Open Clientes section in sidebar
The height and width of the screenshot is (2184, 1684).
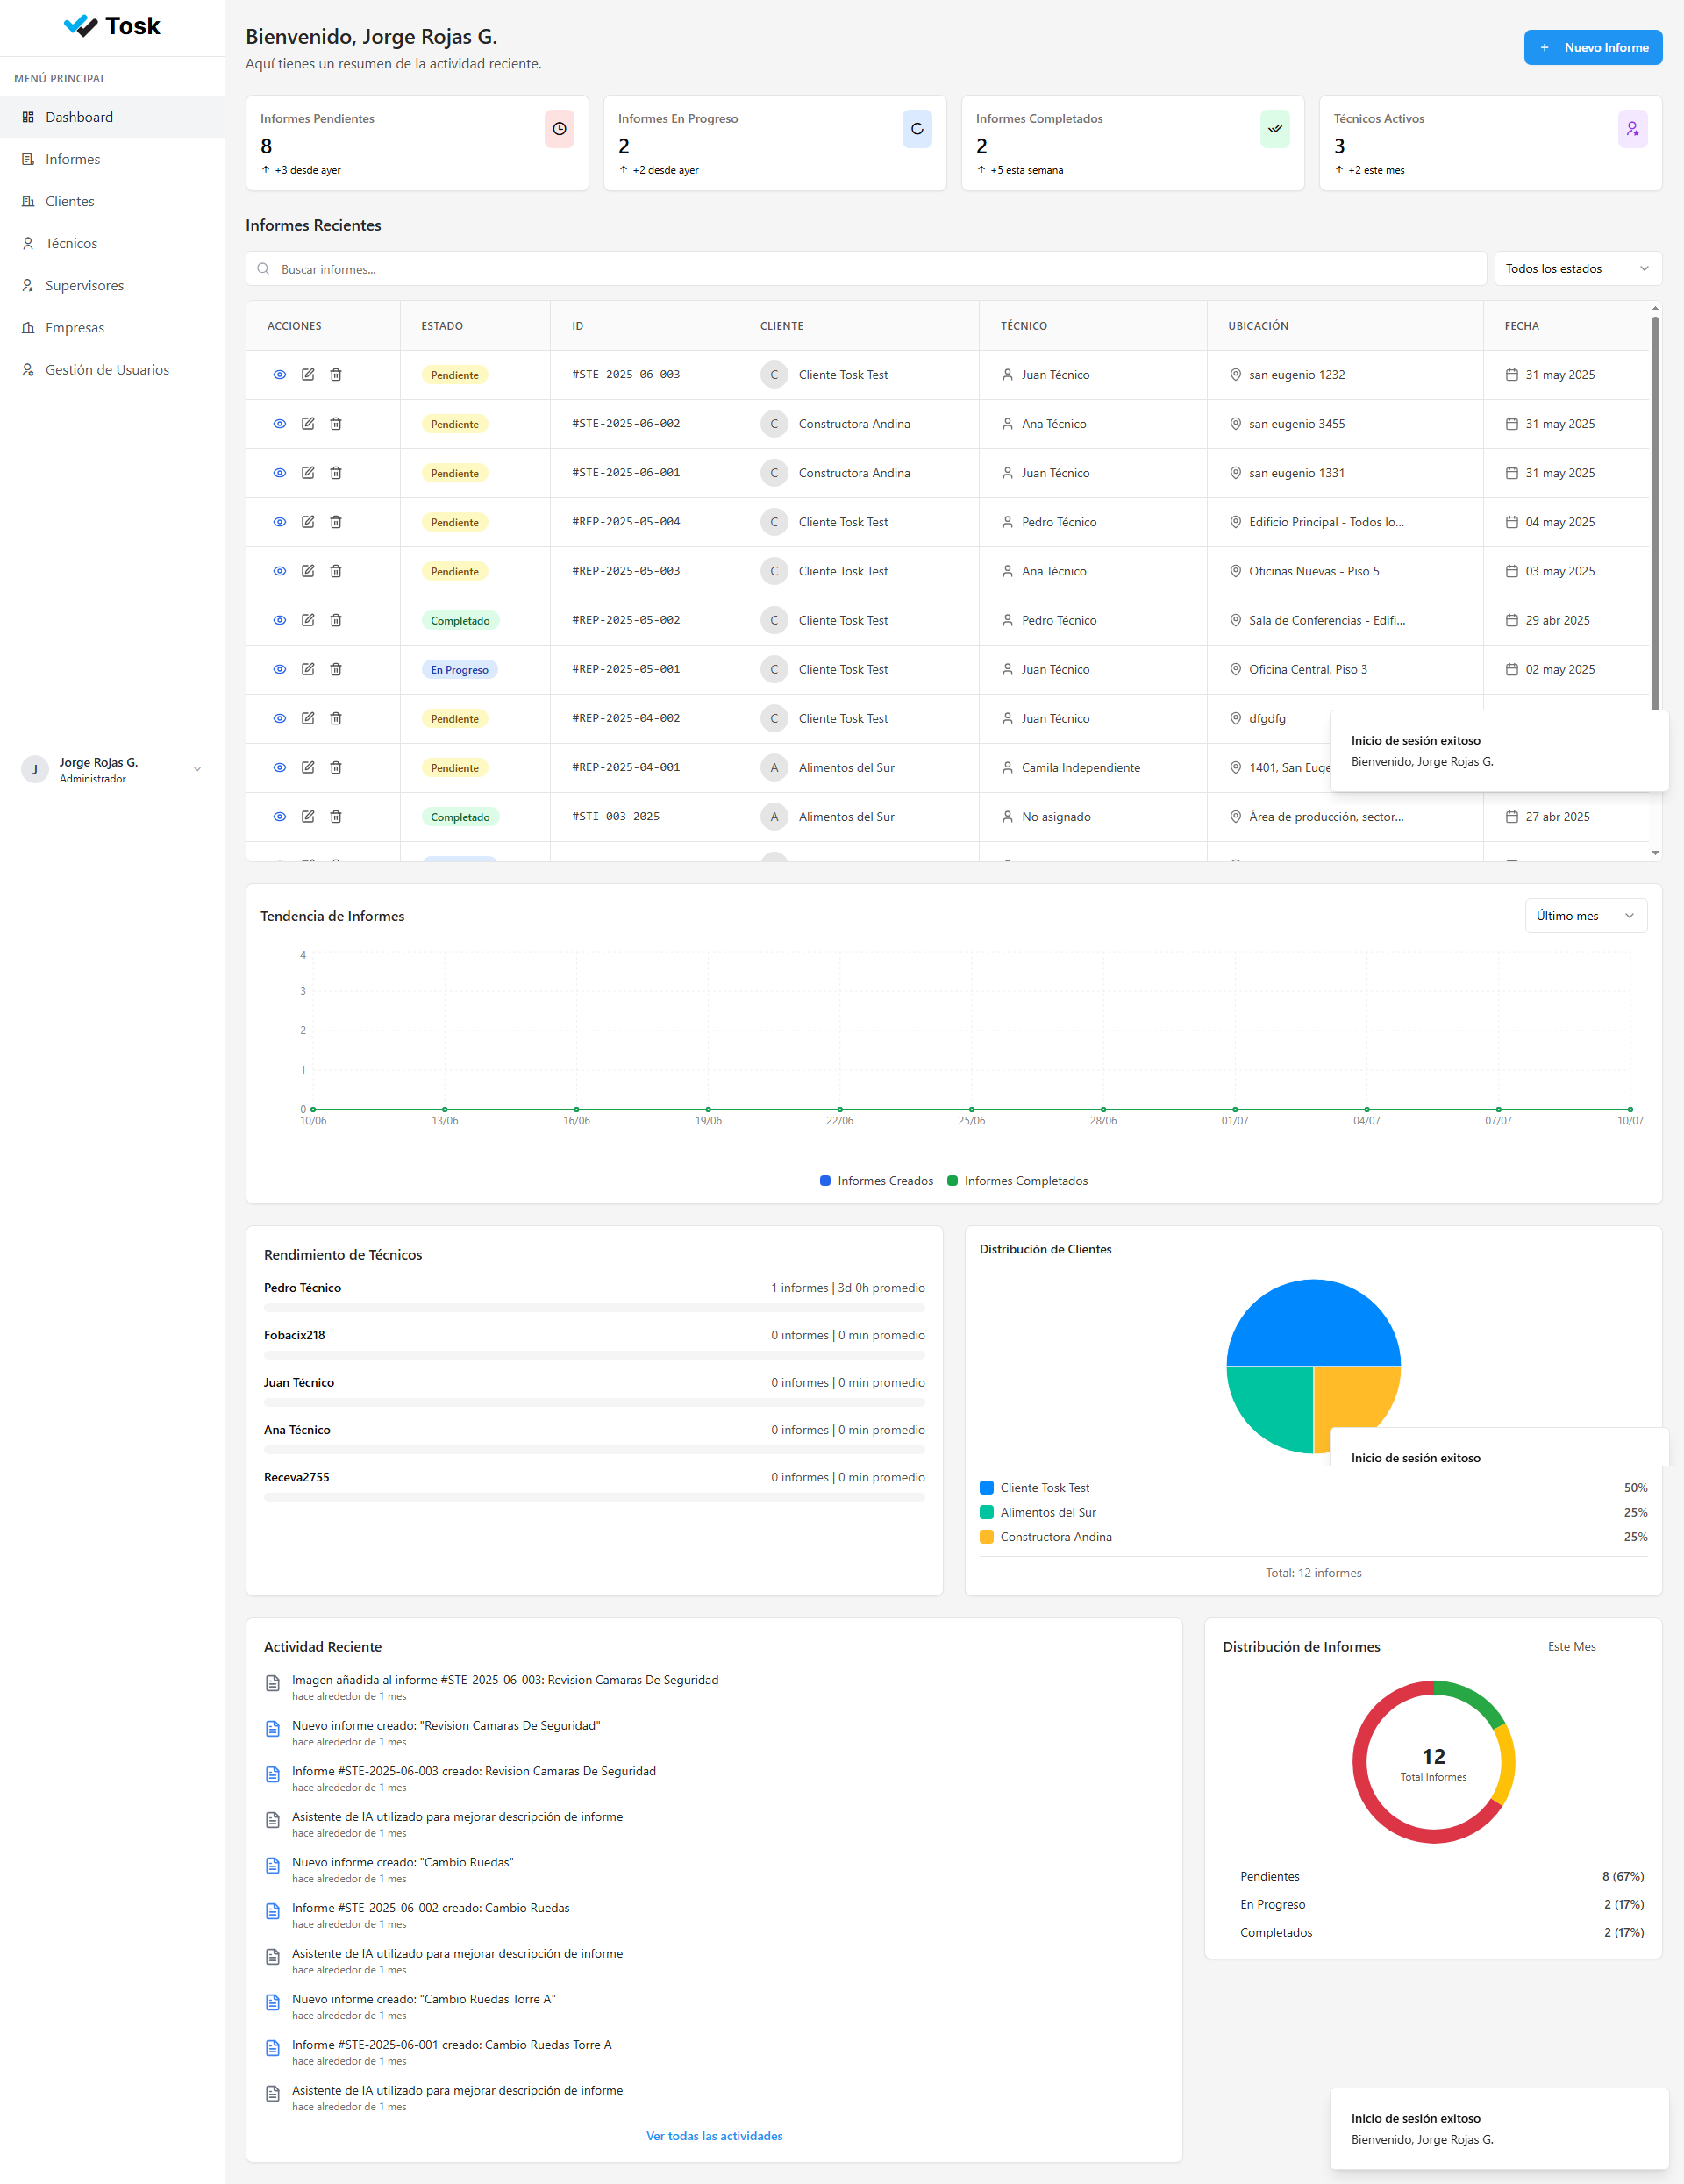pos(112,201)
